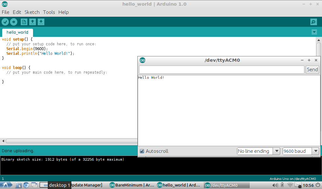Select the hello_world sketch tab

coord(18,32)
